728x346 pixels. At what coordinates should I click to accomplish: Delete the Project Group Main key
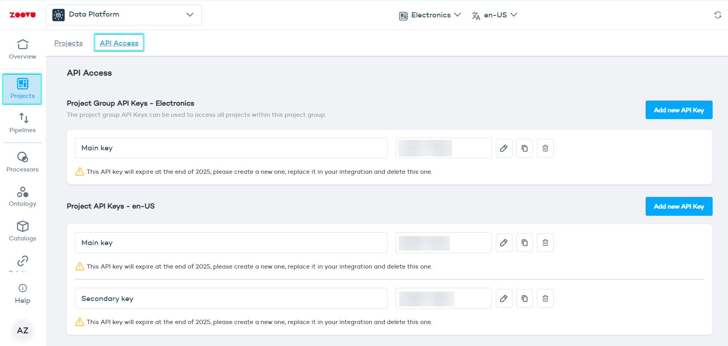pyautogui.click(x=545, y=148)
